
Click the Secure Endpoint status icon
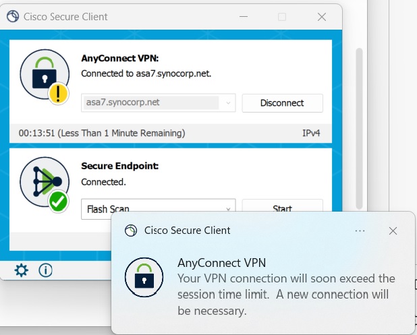click(x=45, y=182)
